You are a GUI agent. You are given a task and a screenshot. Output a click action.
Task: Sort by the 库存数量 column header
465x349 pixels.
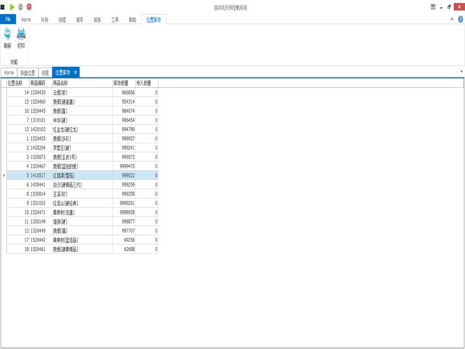click(123, 83)
